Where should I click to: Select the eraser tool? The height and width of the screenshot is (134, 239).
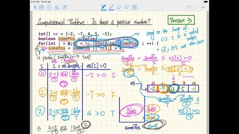119,7
